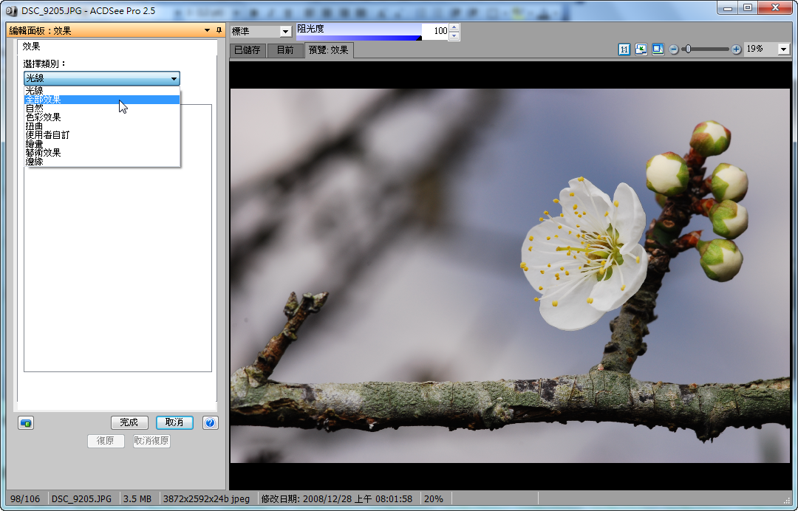Open the 19% zoom level dropdown
798x511 pixels.
[783, 49]
